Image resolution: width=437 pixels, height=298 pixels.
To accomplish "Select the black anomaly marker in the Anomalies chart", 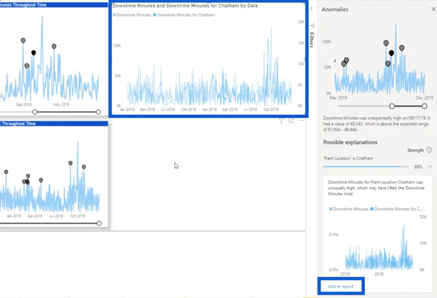I will pyautogui.click(x=391, y=53).
